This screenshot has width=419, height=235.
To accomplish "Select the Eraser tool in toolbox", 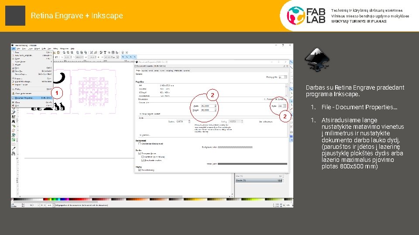I will click(x=14, y=131).
